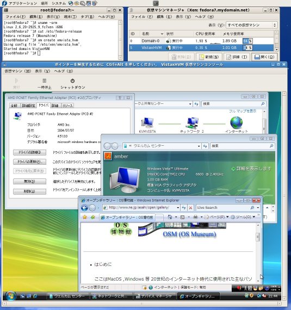Open the IE home button dropdown arrow

[176, 218]
